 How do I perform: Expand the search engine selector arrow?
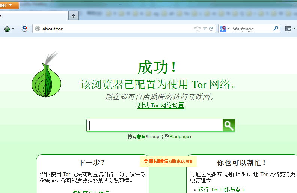(x=228, y=29)
